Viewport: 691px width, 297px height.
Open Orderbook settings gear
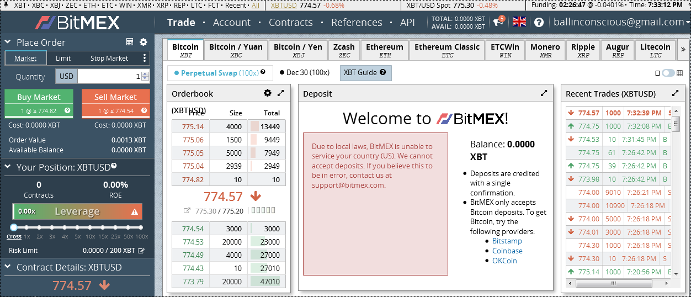(x=268, y=93)
